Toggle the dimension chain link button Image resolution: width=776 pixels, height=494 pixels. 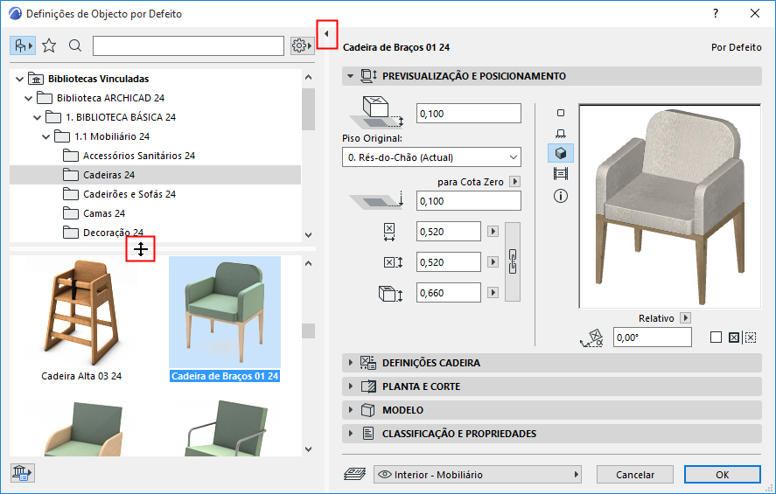[x=513, y=262]
